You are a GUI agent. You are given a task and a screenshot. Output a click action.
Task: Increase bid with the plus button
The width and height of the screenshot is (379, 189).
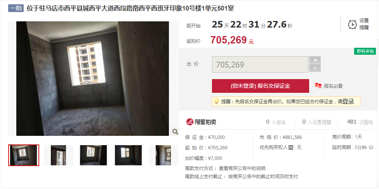coord(315,60)
